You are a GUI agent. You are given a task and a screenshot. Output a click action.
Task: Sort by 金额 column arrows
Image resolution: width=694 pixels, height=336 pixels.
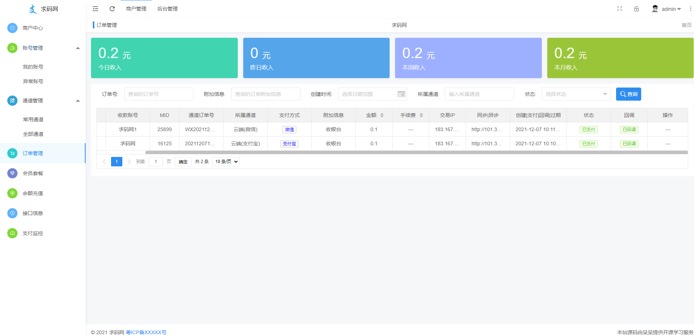382,115
